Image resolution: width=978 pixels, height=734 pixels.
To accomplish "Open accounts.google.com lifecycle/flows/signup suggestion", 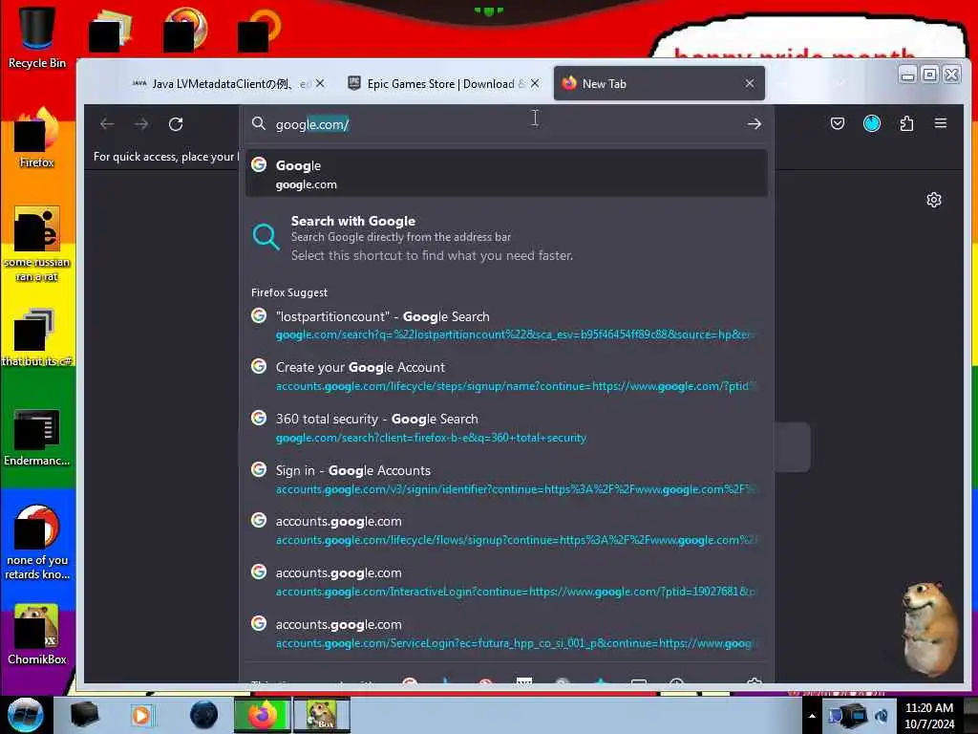I will click(x=506, y=529).
